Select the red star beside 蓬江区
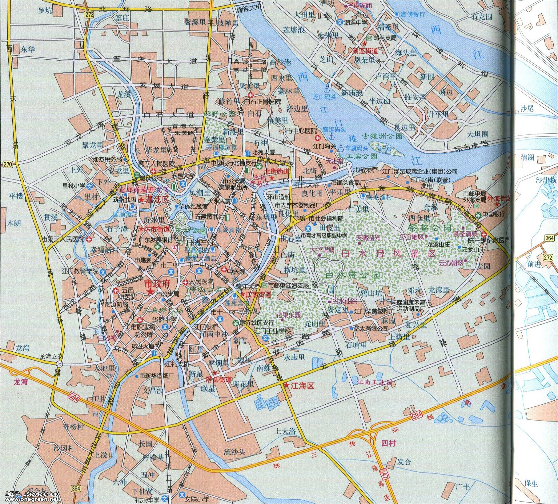 coord(141,200)
